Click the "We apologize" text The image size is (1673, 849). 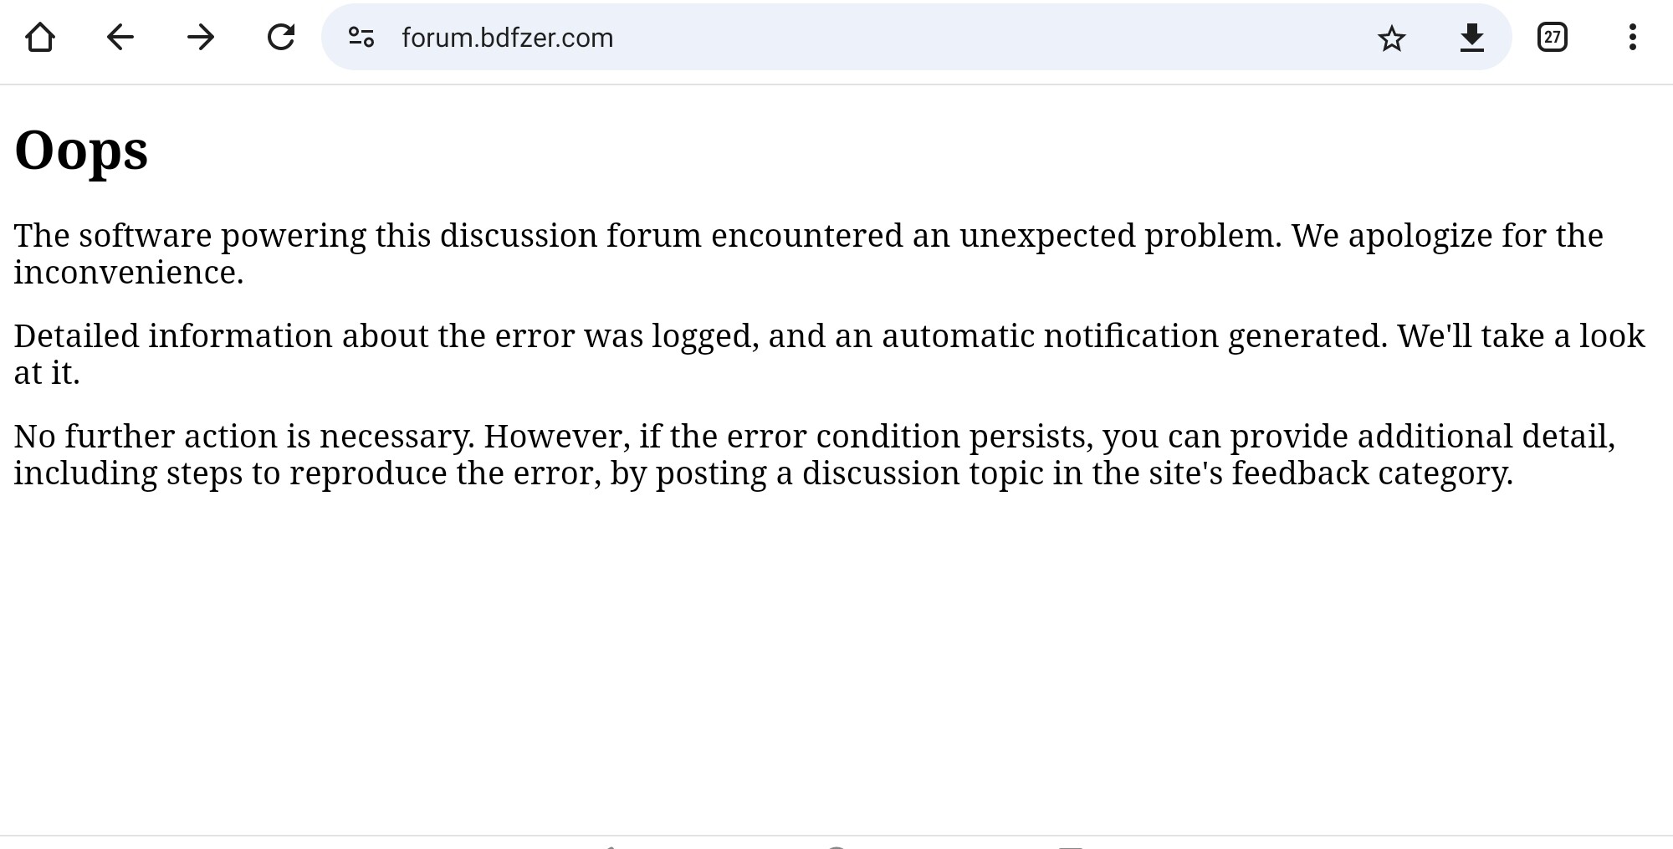coord(1391,236)
